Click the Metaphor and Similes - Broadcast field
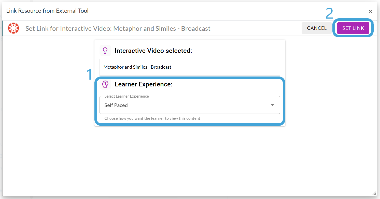The height and width of the screenshot is (199, 380). pos(190,67)
